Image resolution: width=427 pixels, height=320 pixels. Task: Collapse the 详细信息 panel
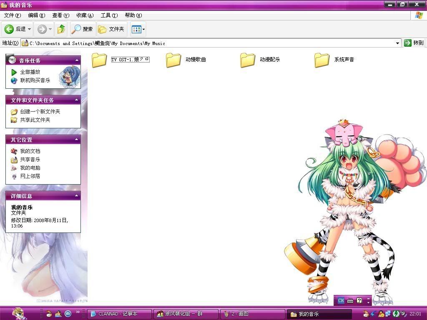point(77,196)
